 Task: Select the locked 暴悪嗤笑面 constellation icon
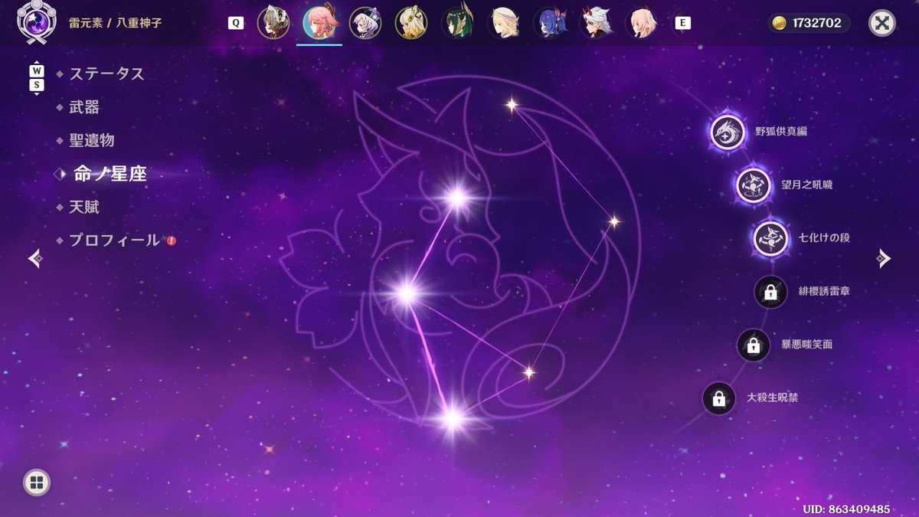[x=754, y=345]
